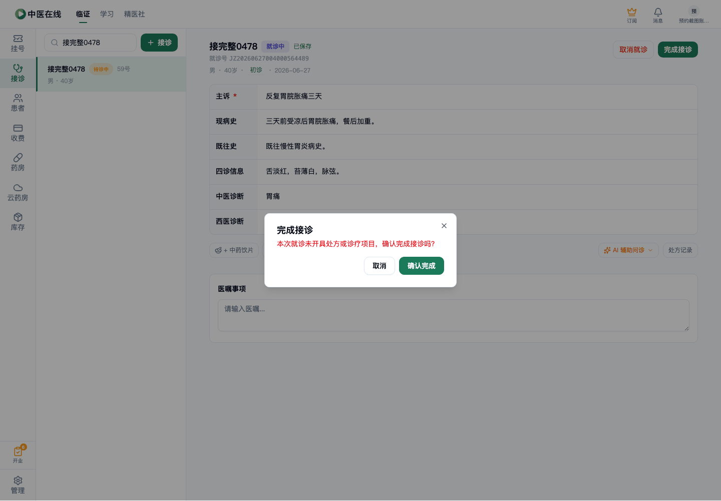721x501 pixels.
Task: Click the green 完成接诊 header button
Action: [678, 50]
